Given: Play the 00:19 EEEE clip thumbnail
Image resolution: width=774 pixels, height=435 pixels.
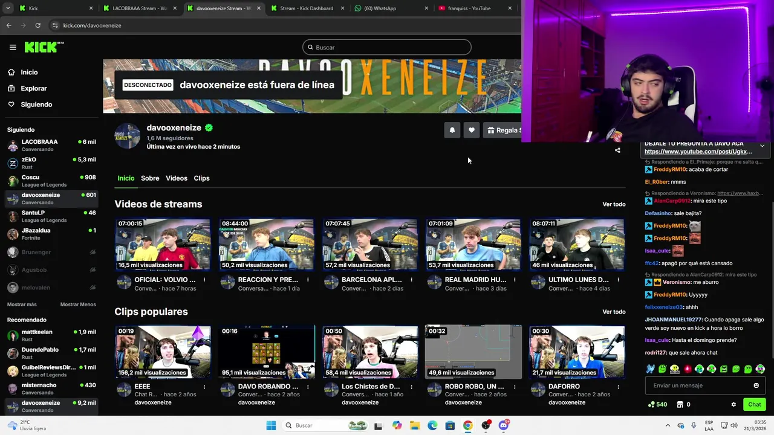Looking at the screenshot, I should pos(163,352).
